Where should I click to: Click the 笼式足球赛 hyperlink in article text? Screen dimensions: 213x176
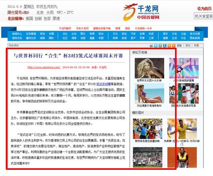[x=104, y=84]
